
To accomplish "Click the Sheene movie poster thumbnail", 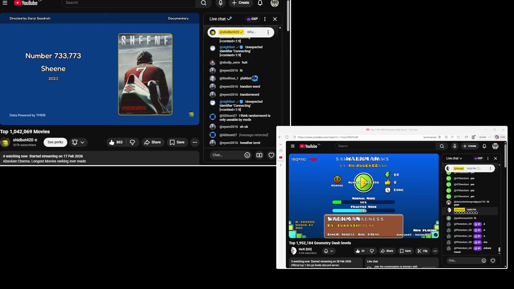I will [145, 74].
